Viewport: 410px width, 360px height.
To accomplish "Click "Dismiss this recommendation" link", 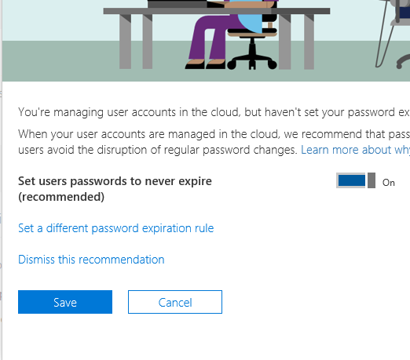I will click(x=91, y=260).
